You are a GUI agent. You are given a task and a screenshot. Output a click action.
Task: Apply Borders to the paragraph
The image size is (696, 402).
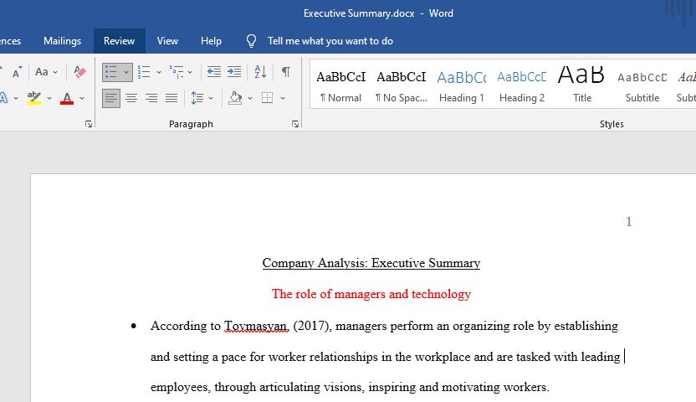tap(267, 98)
